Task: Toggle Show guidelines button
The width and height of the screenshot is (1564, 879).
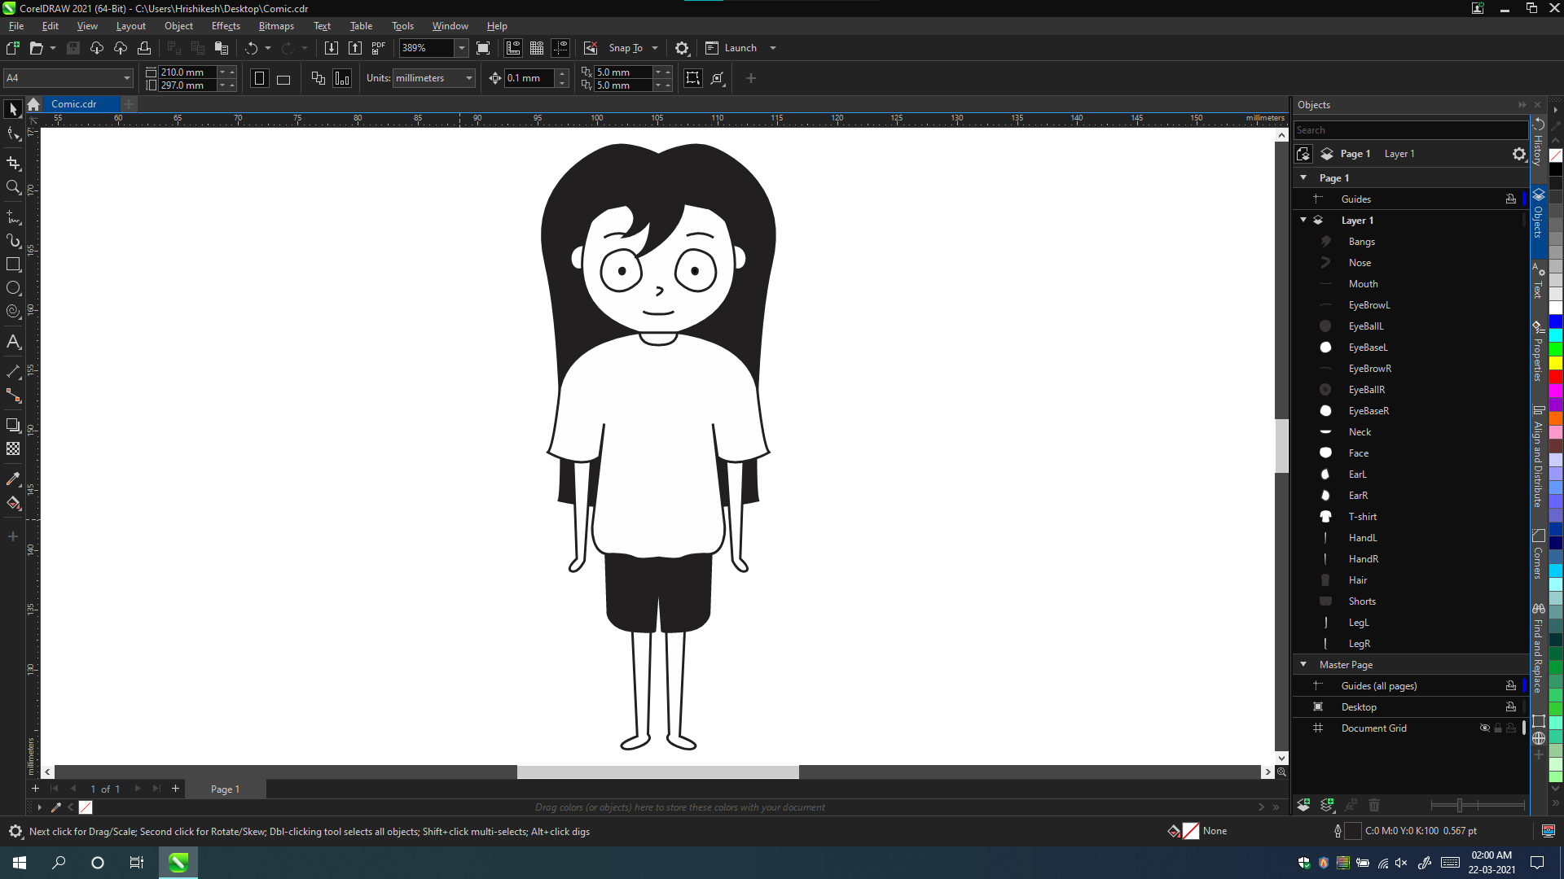Action: tap(560, 48)
